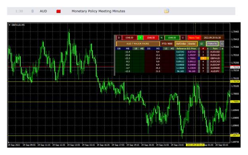Click the ITERATE button
Image resolution: width=248 pixels, height=155 pixels.
pos(212,44)
